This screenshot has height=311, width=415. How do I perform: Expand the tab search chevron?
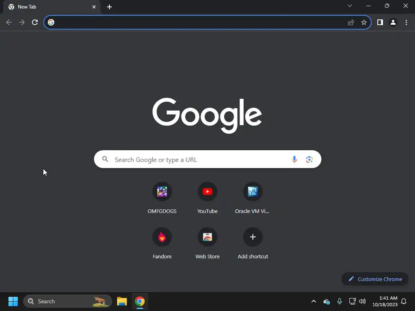click(x=350, y=6)
